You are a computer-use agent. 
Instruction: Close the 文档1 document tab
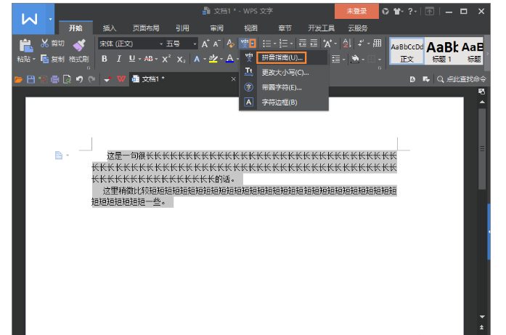[233, 79]
